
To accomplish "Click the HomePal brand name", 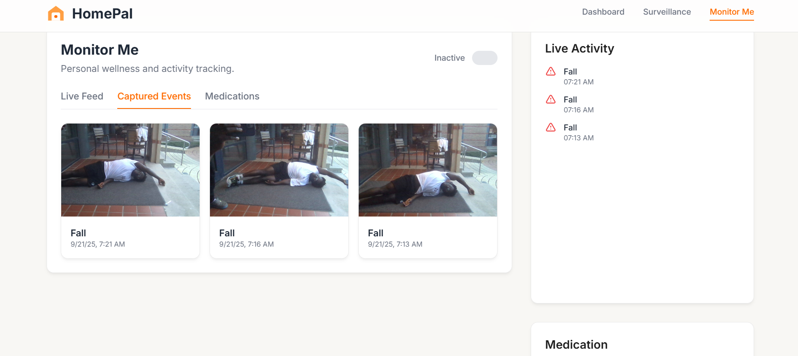I will pyautogui.click(x=102, y=14).
